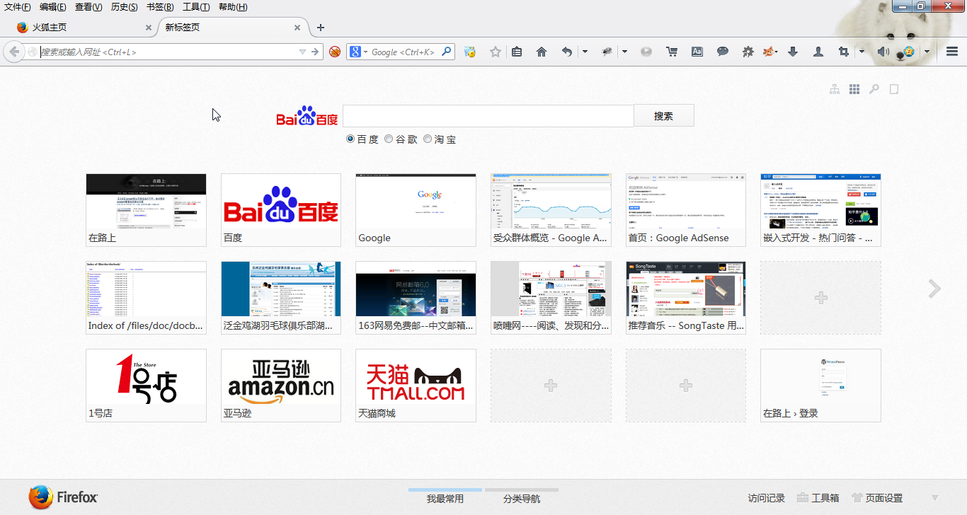The width and height of the screenshot is (967, 515).
Task: Open the 书签 menu
Action: [160, 7]
